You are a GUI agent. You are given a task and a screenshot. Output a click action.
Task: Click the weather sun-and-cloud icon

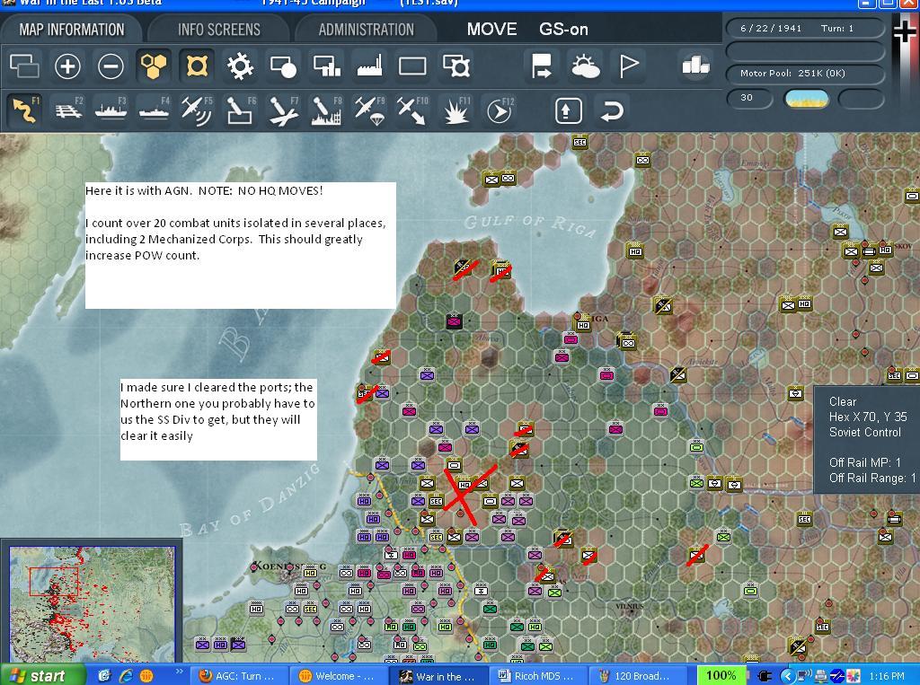(x=585, y=66)
